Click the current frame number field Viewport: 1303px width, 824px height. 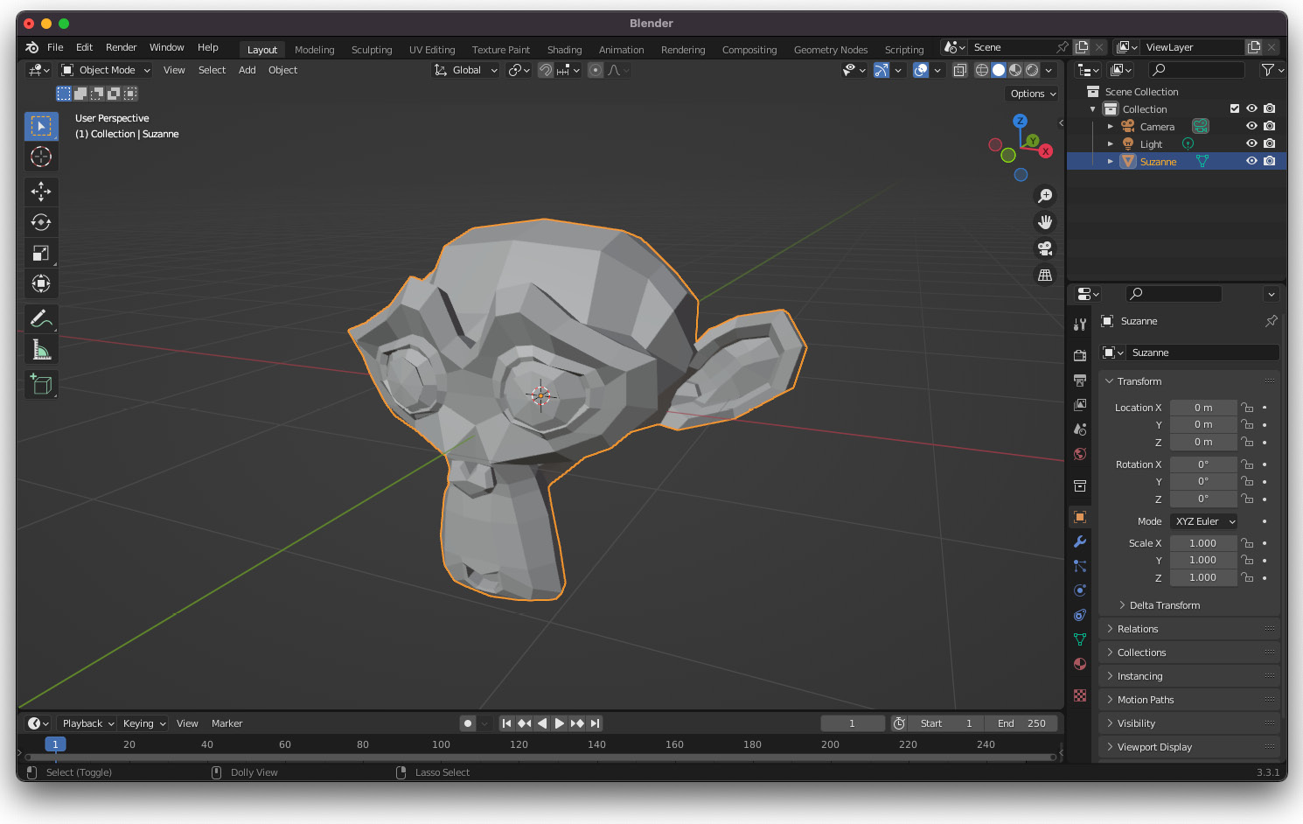click(x=853, y=723)
